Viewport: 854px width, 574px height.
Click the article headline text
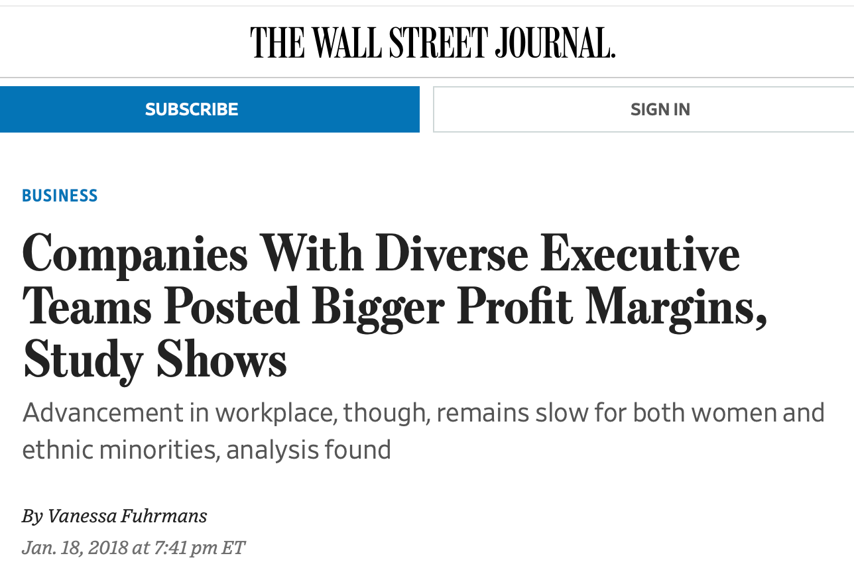click(x=395, y=308)
